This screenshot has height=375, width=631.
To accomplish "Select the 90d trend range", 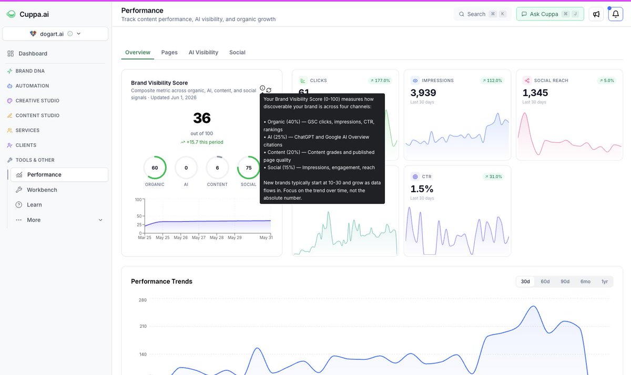I will tap(565, 282).
